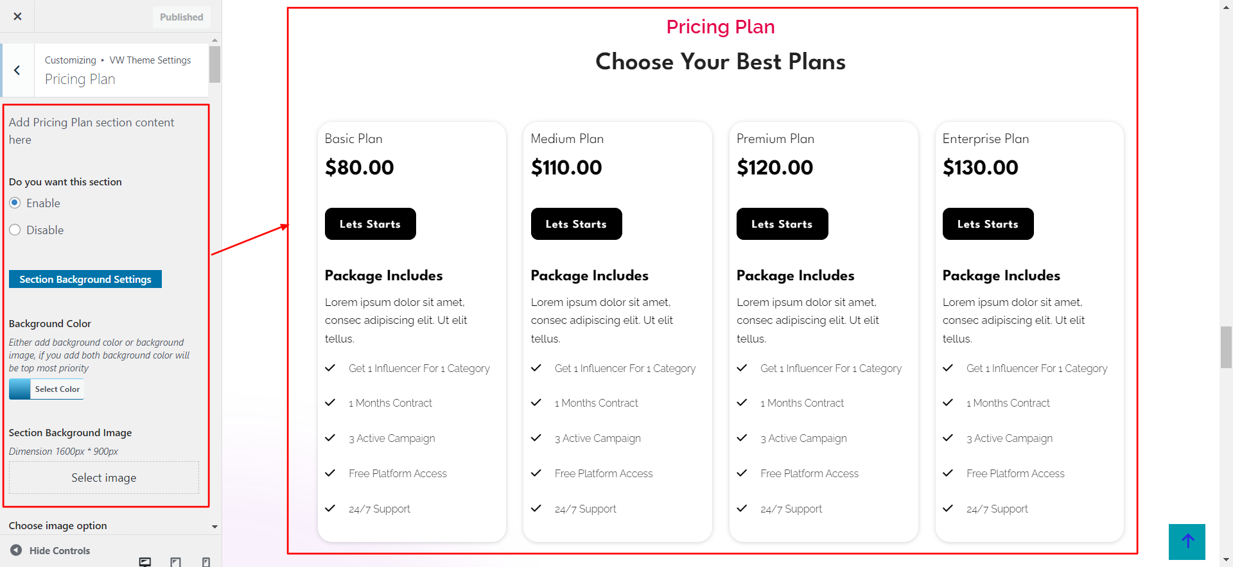Click Lets Starts on the Basic Plan

coord(370,224)
